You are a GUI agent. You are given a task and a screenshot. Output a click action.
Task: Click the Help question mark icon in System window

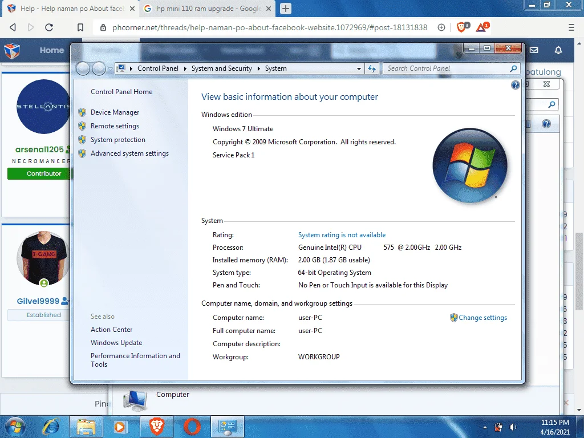pos(515,86)
